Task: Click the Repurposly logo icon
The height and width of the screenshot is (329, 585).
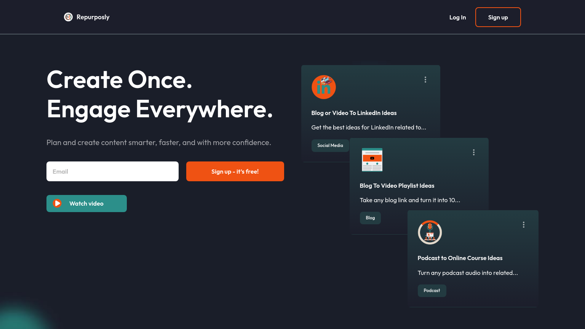Action: 68,17
